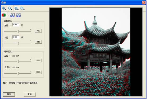The width and height of the screenshot is (147, 99).
Task: Reset left image rotation with 0度 button
Action: (x=38, y=31)
